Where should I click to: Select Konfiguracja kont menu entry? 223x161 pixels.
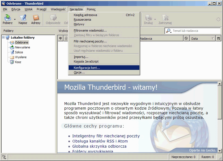click(87, 68)
